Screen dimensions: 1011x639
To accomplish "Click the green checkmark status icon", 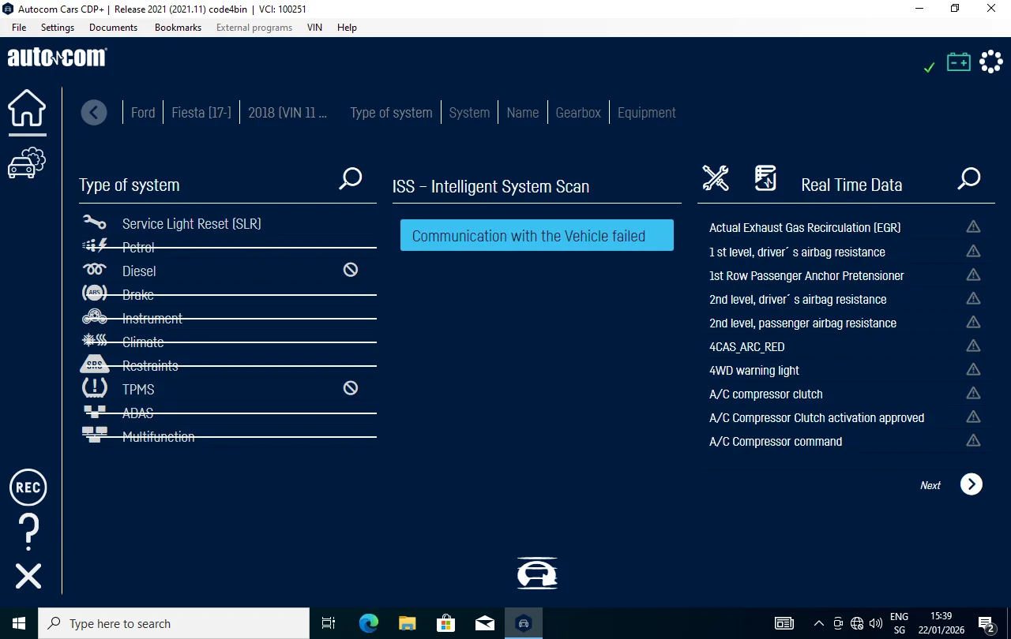I will [x=930, y=67].
